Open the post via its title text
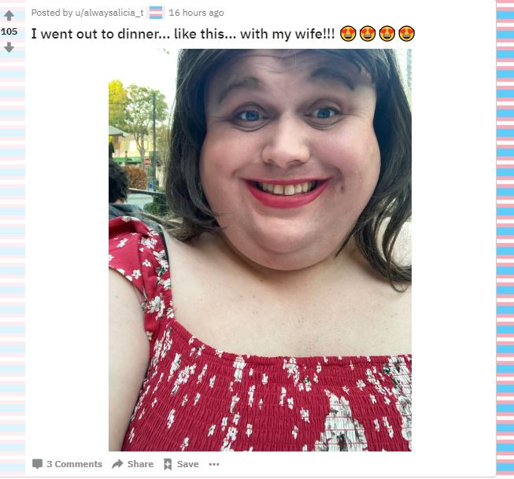This screenshot has width=514, height=479. (183, 34)
